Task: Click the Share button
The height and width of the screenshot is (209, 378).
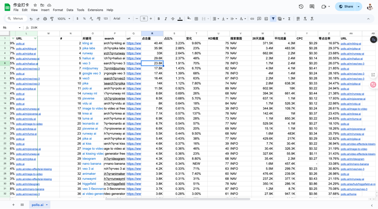Action: 346,7
